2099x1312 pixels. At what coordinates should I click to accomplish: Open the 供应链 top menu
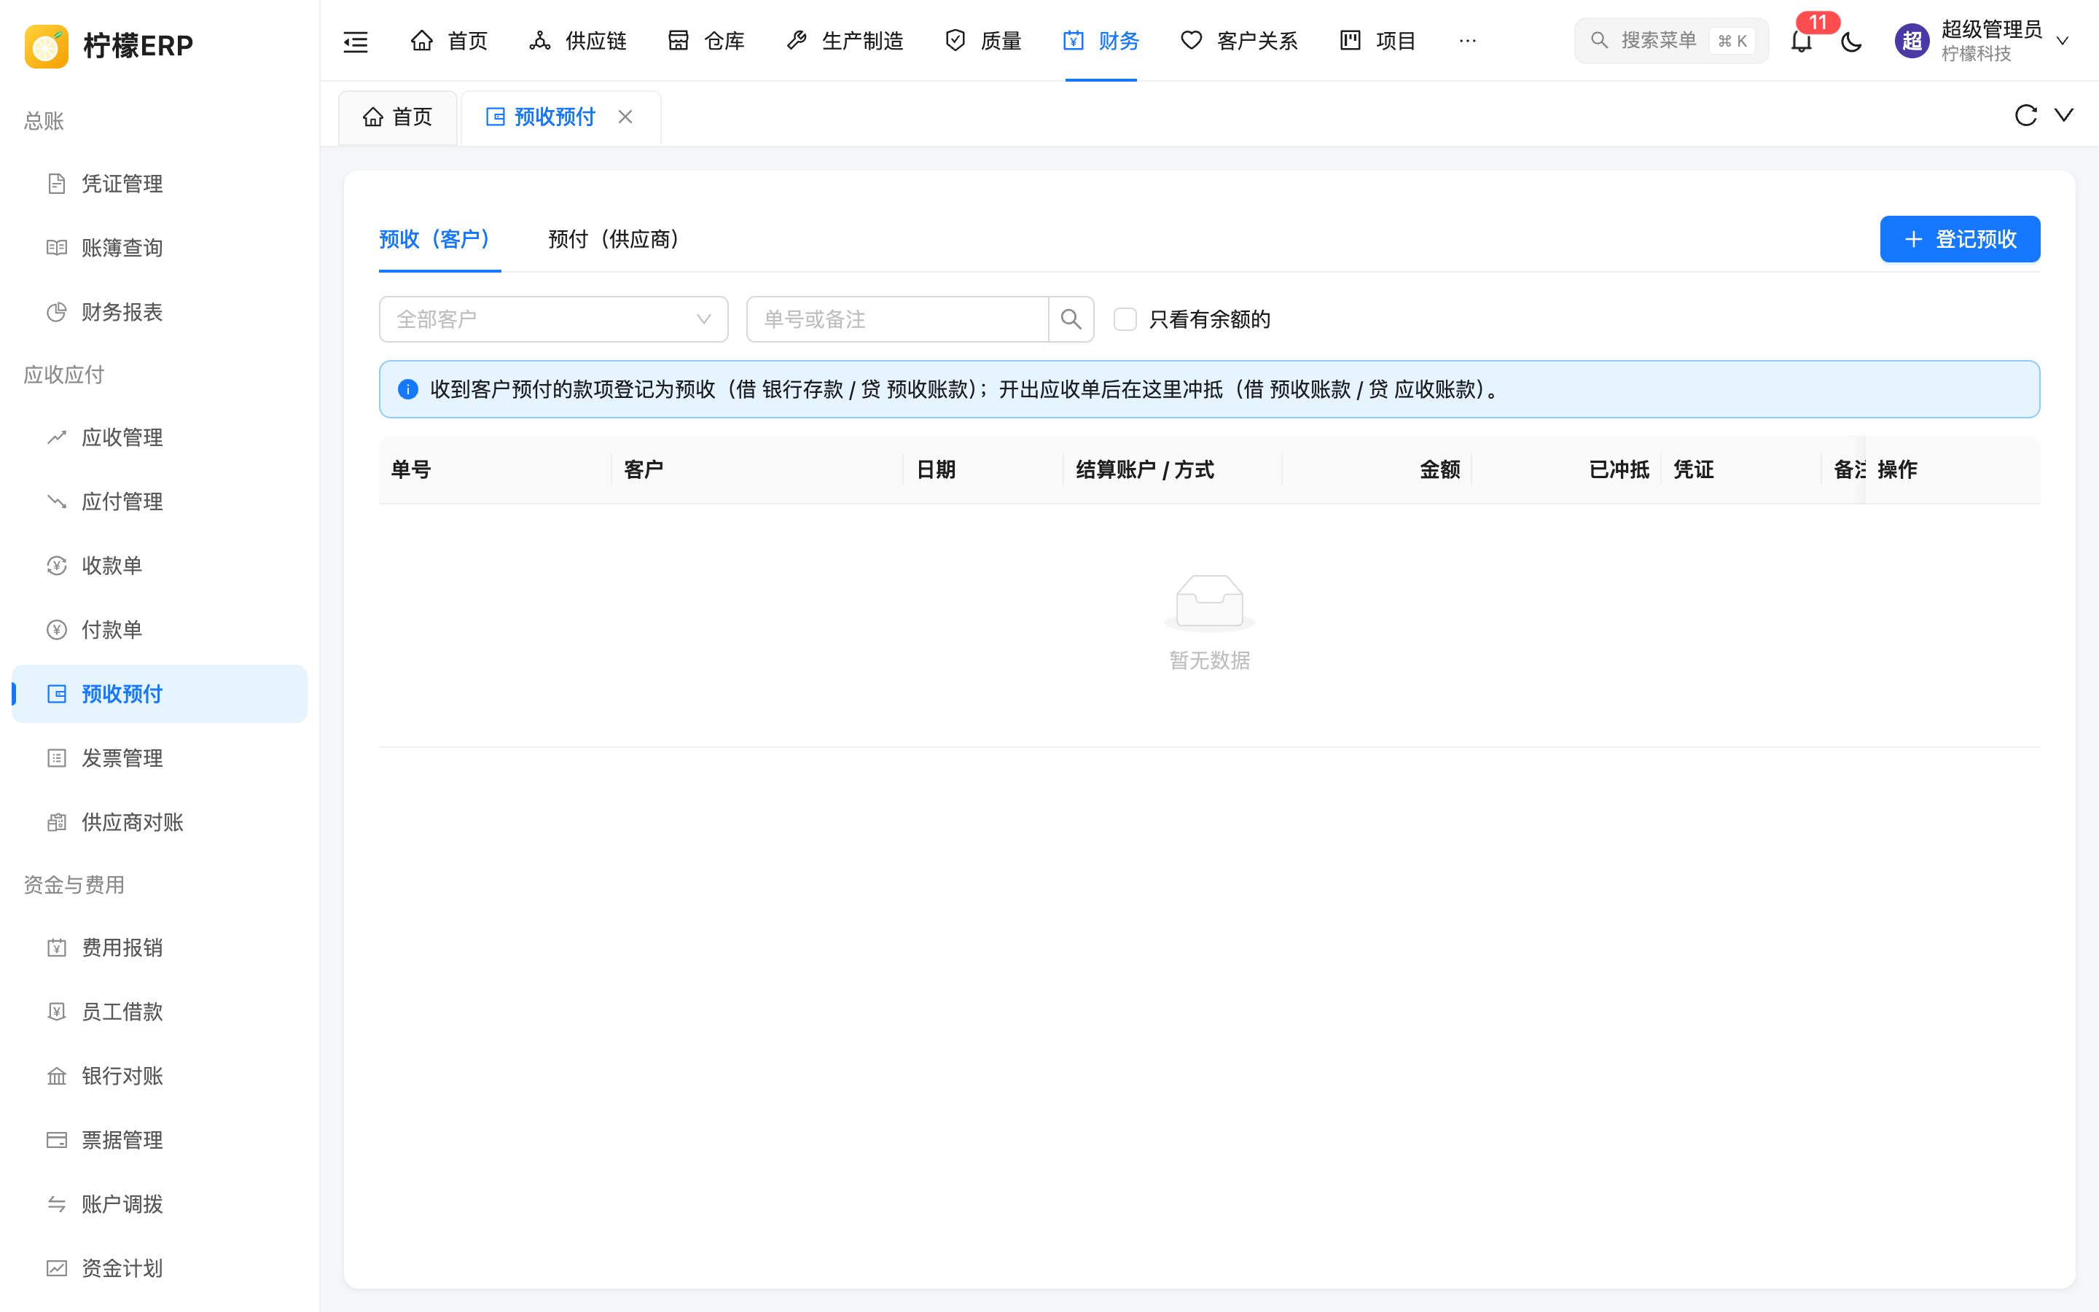(x=578, y=41)
